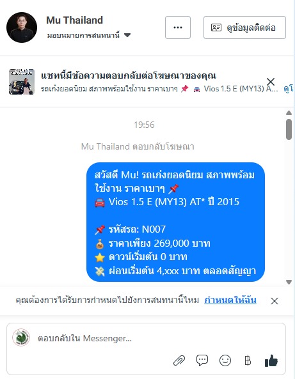295x379 pixels.
Task: Click the scrollbar down arrow
Action: point(289,282)
